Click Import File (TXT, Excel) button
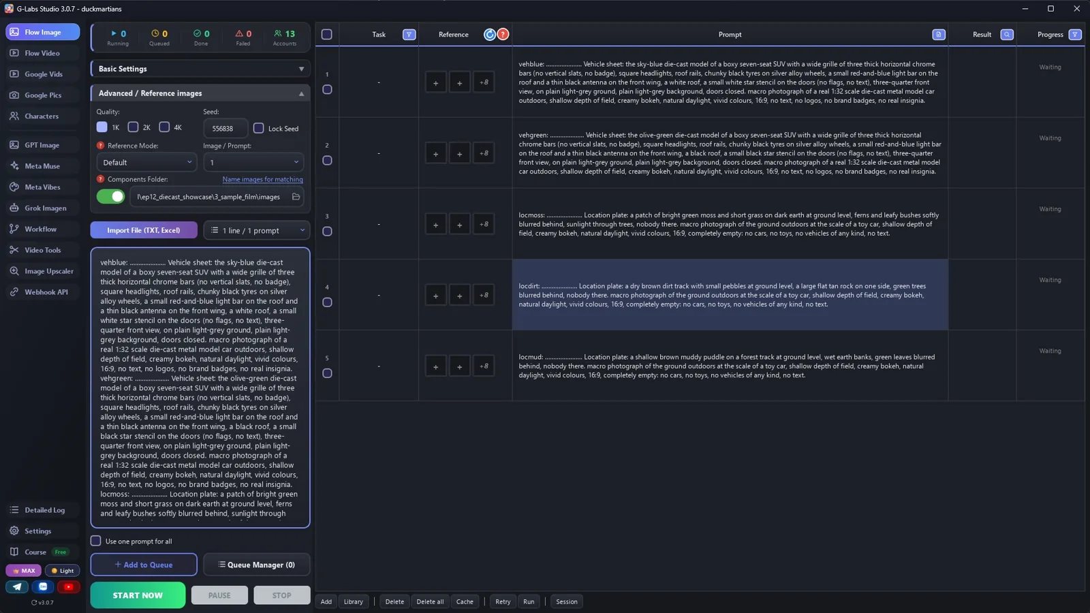The width and height of the screenshot is (1090, 613). [x=144, y=230]
